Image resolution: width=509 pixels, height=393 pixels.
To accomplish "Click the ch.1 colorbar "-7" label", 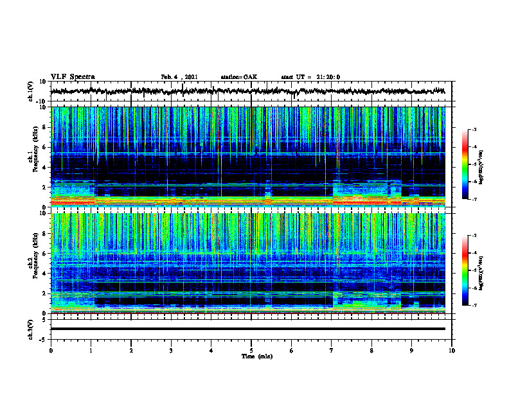I will (474, 199).
